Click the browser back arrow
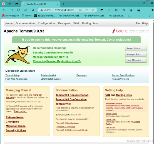154x144 pixels. pyautogui.click(x=4, y=10)
